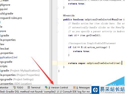Image resolution: width=125 pixels, height=94 pixels.
Task: Open the Terminal tool window tab
Action: (34, 87)
